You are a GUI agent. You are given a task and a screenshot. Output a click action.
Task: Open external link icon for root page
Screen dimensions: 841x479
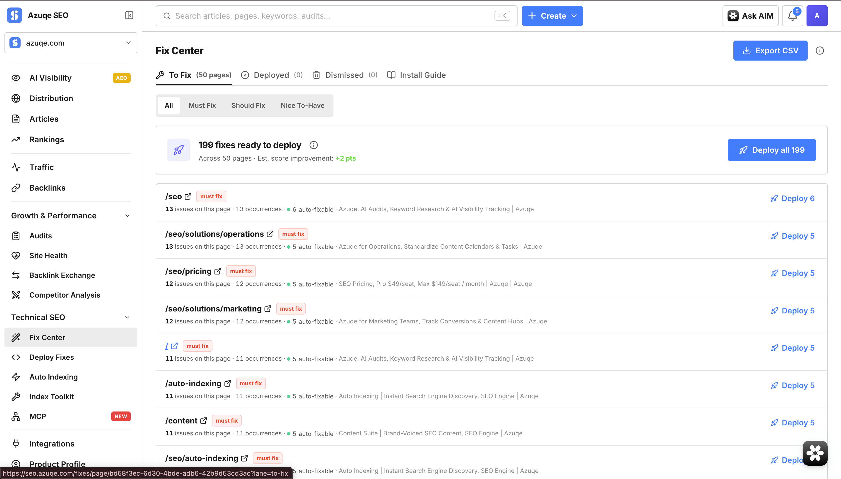[x=175, y=346]
